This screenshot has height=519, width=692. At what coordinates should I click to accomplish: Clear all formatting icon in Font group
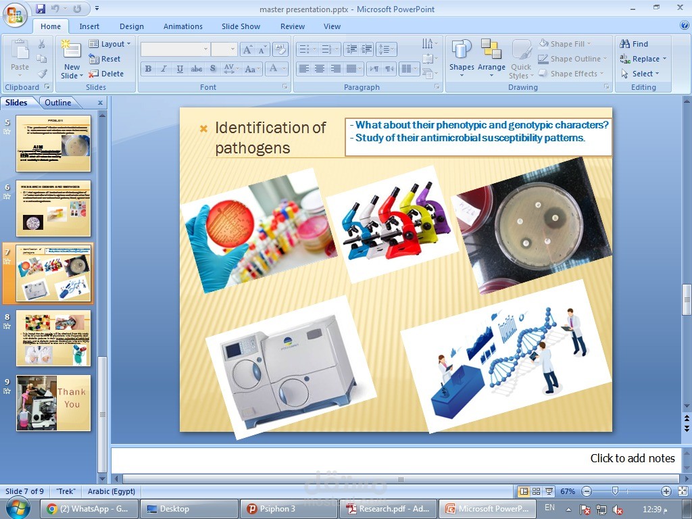tap(280, 49)
